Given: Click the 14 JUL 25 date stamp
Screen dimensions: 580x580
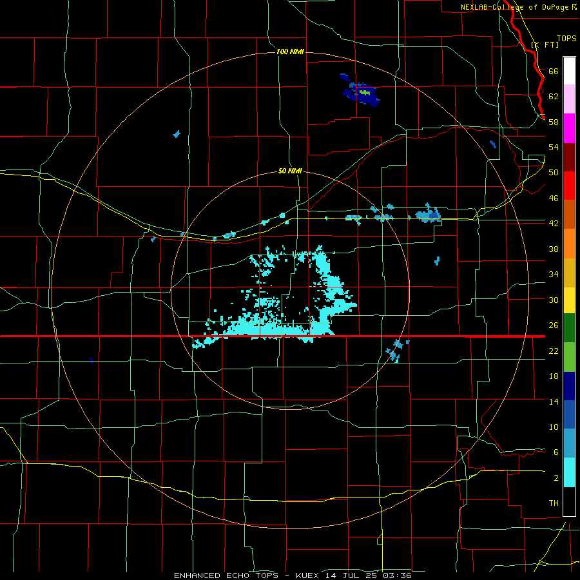Looking at the screenshot, I should tap(353, 575).
